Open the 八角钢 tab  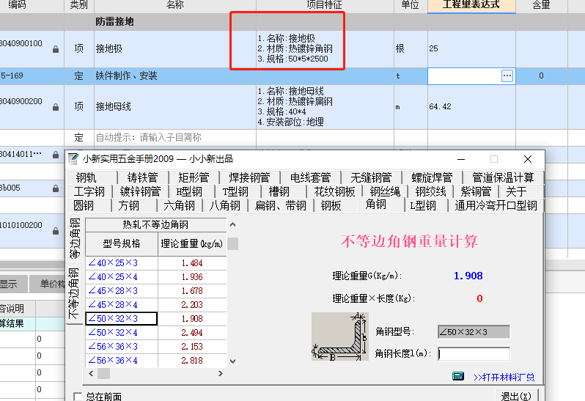point(225,205)
